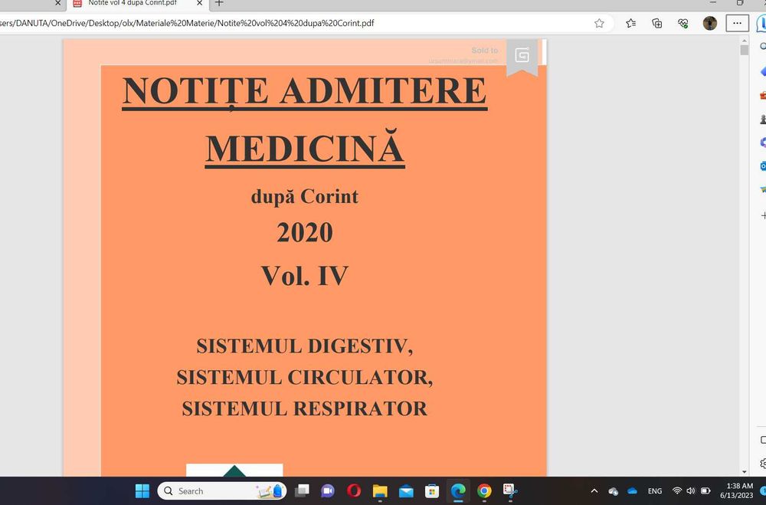Click the Sold to watermark text
The height and width of the screenshot is (505, 766).
coord(484,51)
